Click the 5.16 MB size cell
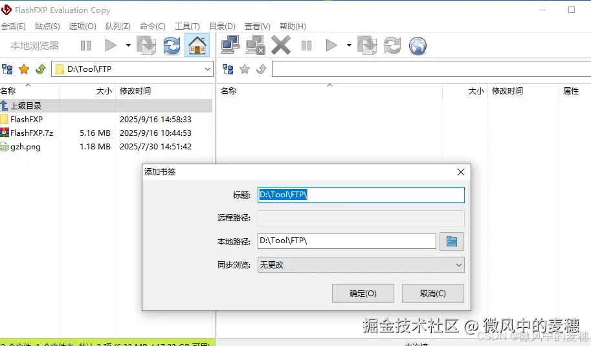 95,133
